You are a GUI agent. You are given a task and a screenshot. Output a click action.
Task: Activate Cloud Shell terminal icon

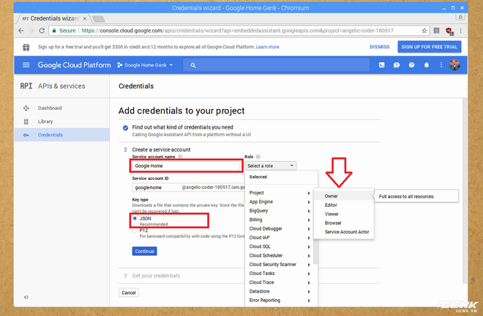(x=382, y=65)
